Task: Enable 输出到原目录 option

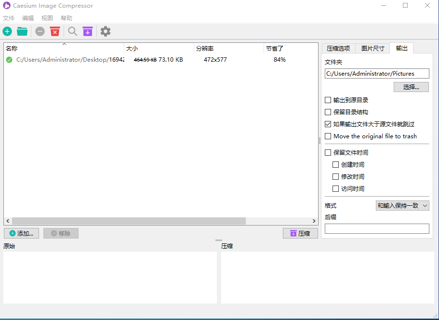Action: pos(328,100)
